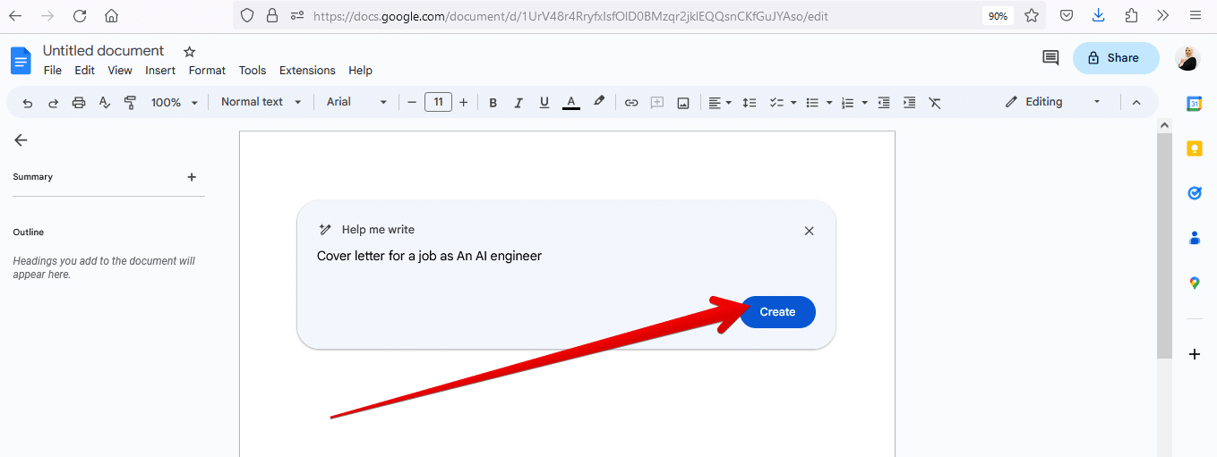This screenshot has width=1217, height=457.
Task: Select the Paint format tool
Action: [130, 103]
